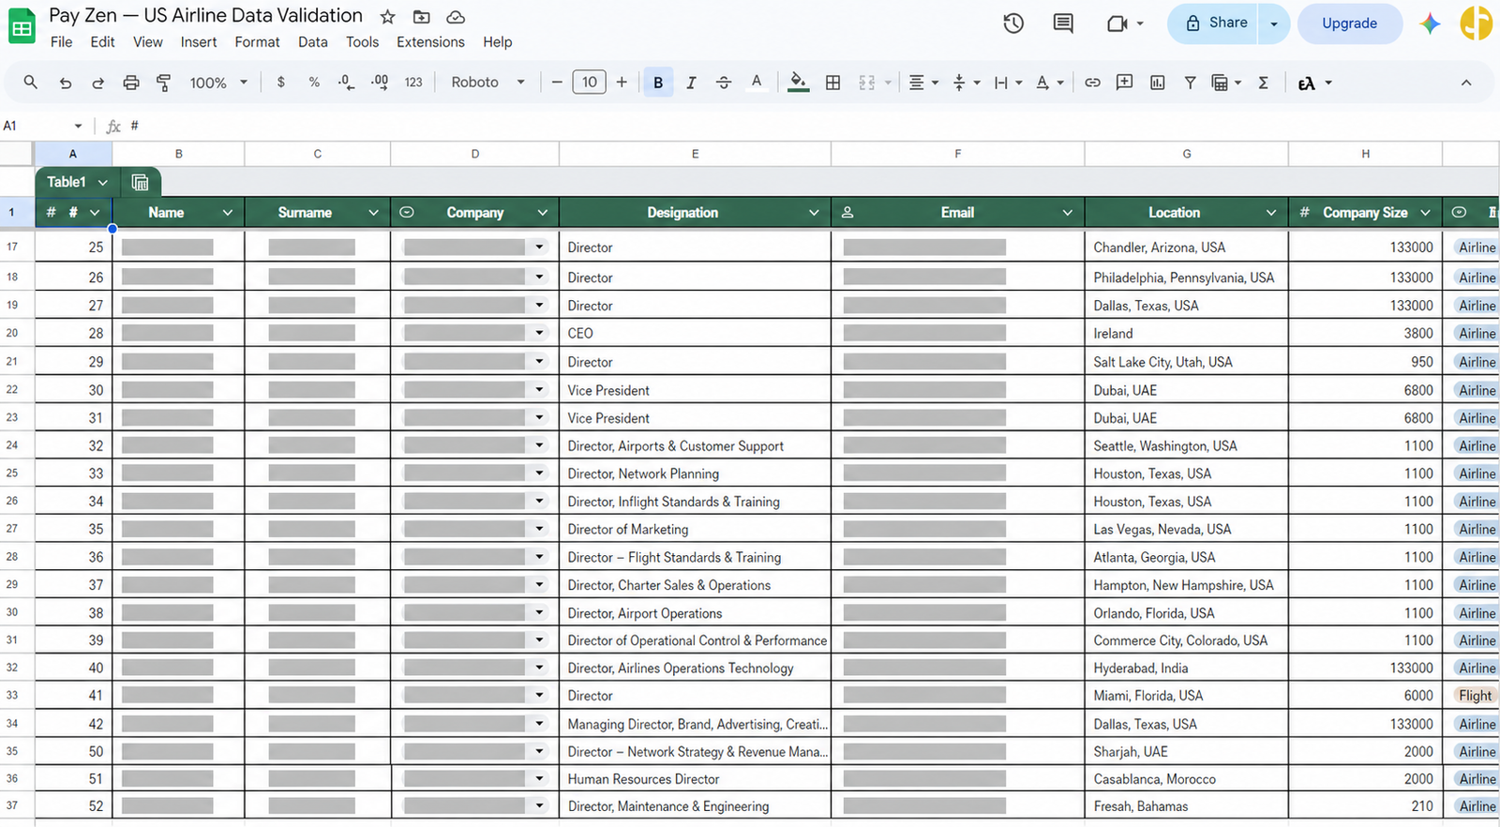Open the Name Box cell reference
The image size is (1500, 827).
(42, 126)
